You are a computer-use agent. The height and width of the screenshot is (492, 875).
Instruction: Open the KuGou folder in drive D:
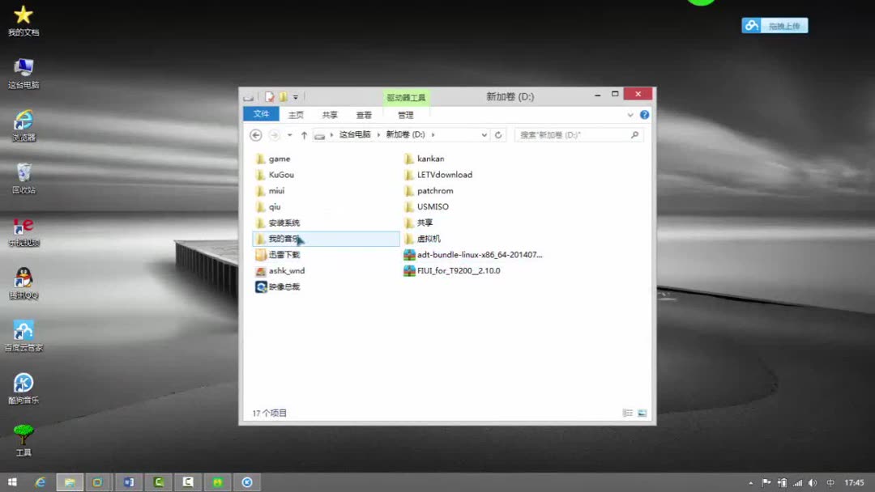(280, 174)
